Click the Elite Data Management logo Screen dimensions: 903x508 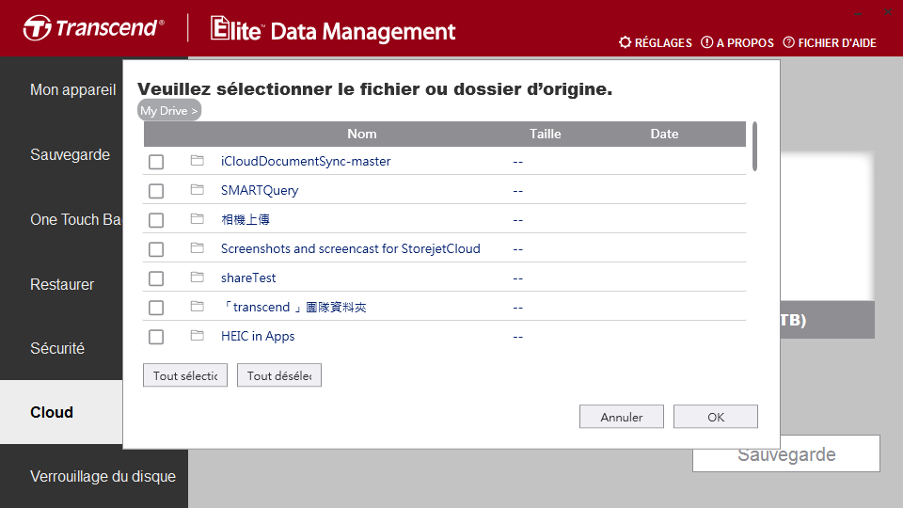(x=333, y=29)
